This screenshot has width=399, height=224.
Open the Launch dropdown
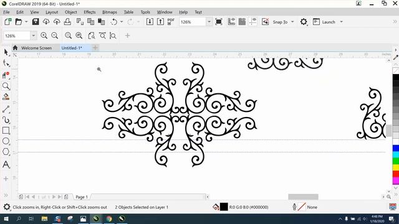[328, 22]
